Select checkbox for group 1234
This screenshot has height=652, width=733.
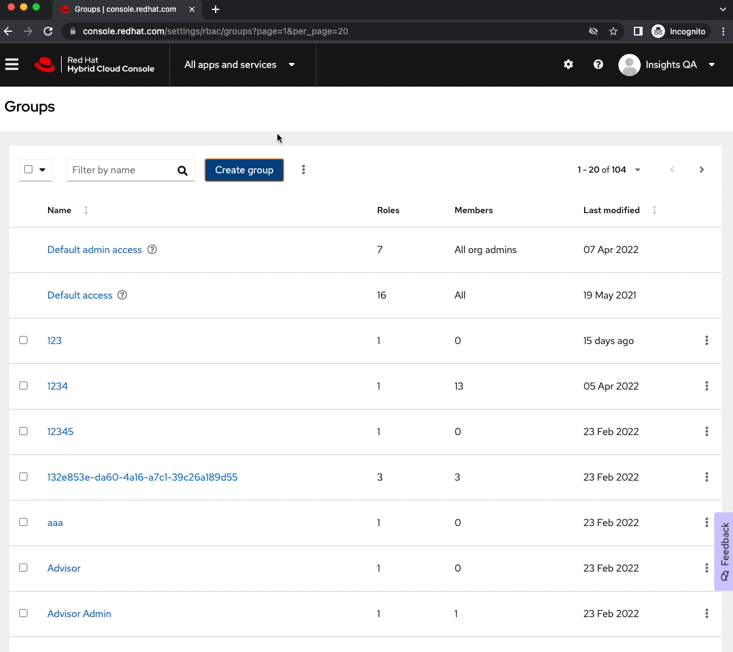pyautogui.click(x=24, y=386)
